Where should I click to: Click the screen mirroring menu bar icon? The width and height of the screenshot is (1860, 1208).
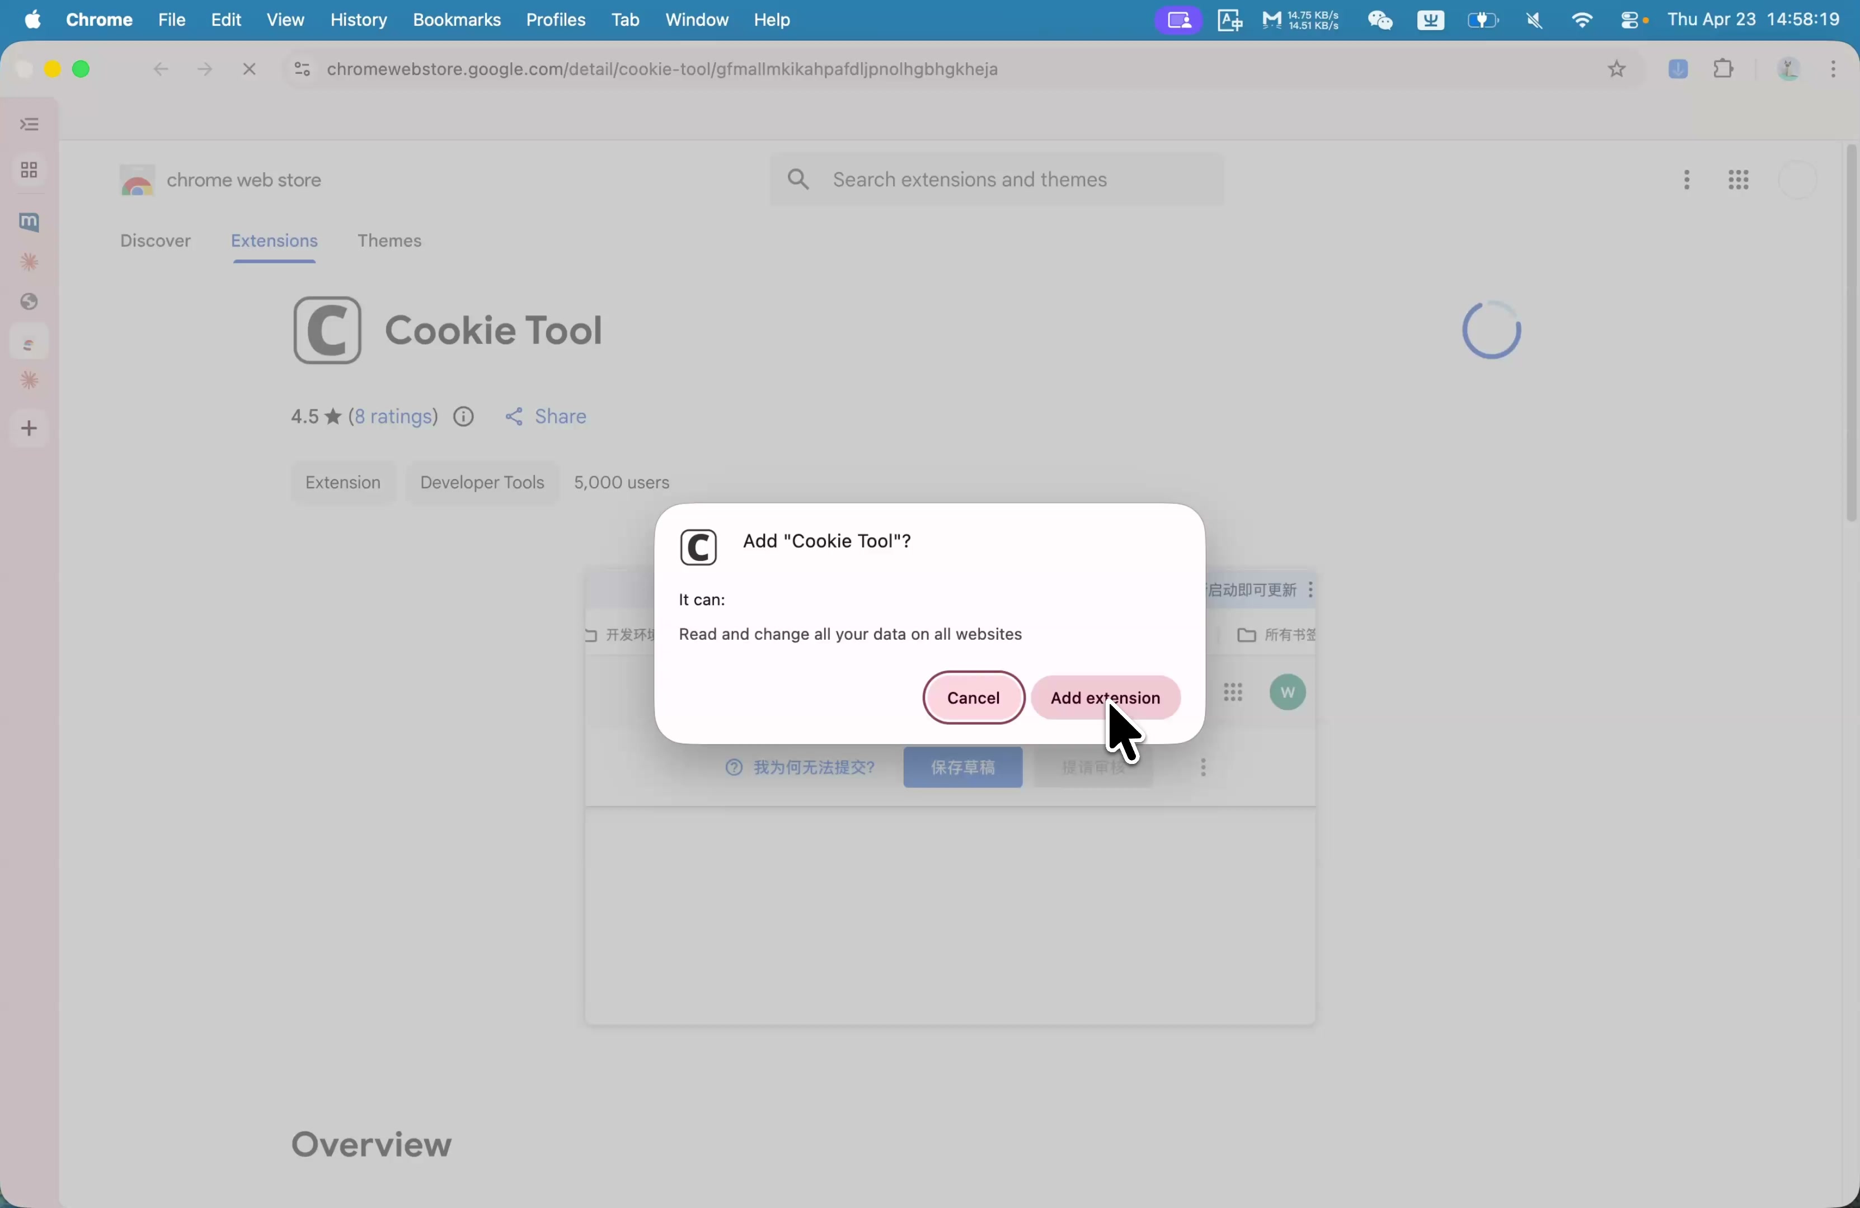tap(1178, 21)
